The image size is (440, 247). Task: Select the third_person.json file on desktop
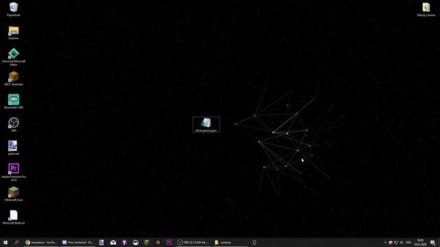[206, 125]
